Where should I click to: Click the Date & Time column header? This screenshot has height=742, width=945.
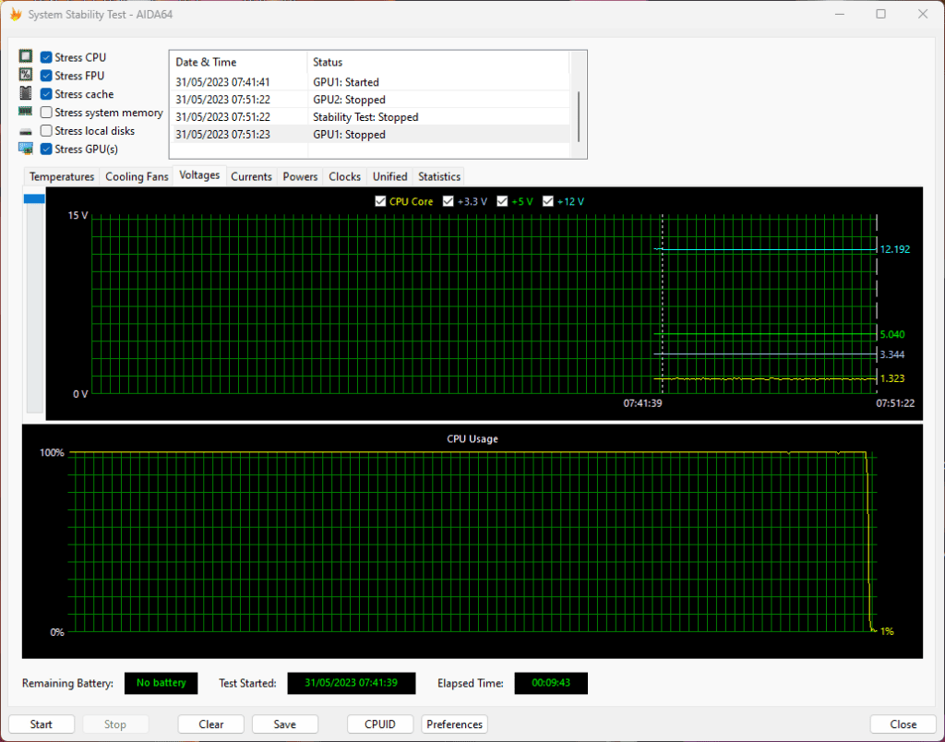(x=239, y=62)
